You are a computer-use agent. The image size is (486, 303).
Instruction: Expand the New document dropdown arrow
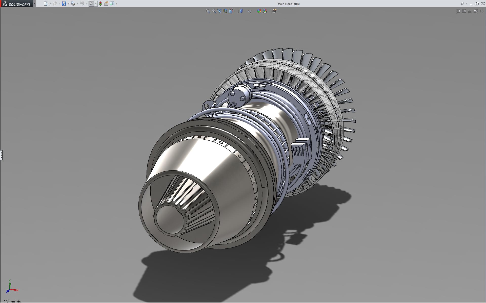tap(50, 4)
